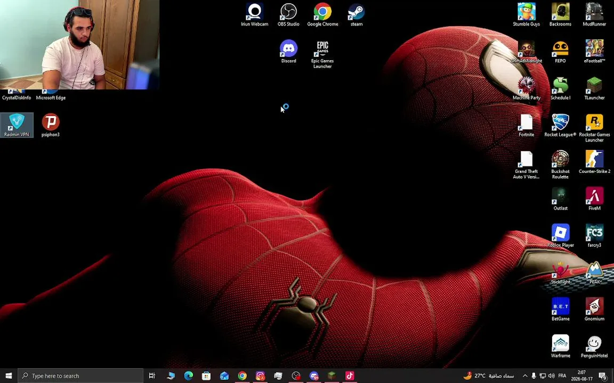Viewport: 614px width, 383px height.
Task: Open the Windows Start menu
Action: point(9,376)
